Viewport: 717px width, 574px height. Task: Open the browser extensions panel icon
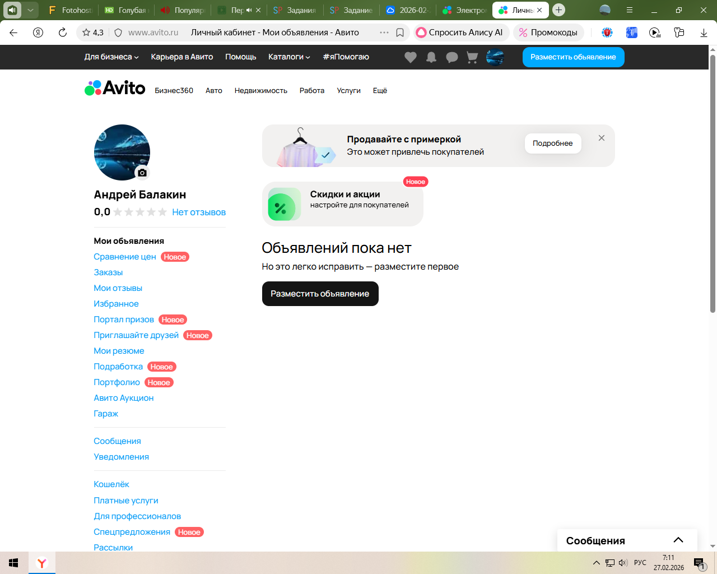(x=679, y=33)
